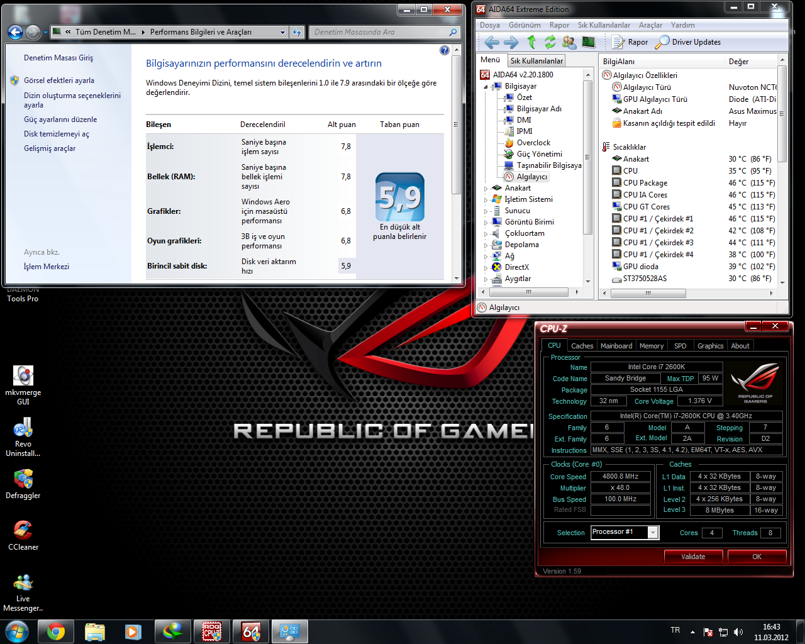Click the Validate button in CPU-Z
805x644 pixels.
pyautogui.click(x=693, y=557)
